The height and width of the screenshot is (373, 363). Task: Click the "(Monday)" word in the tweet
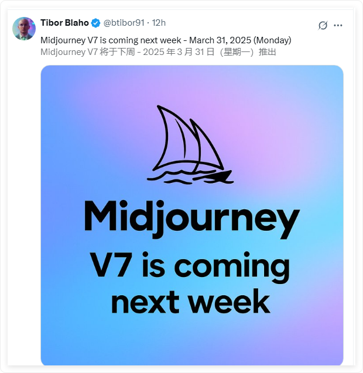click(272, 40)
